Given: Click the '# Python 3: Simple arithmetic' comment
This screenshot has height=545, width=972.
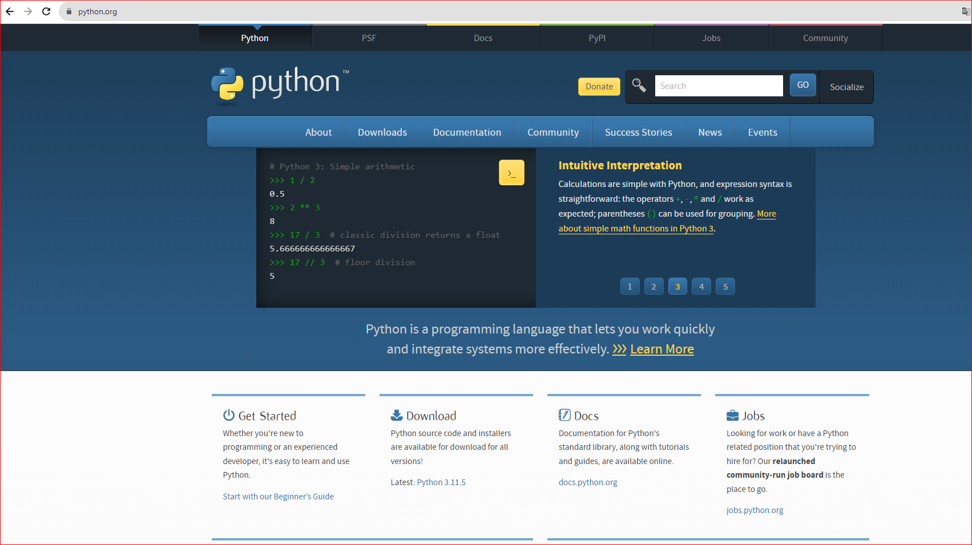Looking at the screenshot, I should [342, 166].
